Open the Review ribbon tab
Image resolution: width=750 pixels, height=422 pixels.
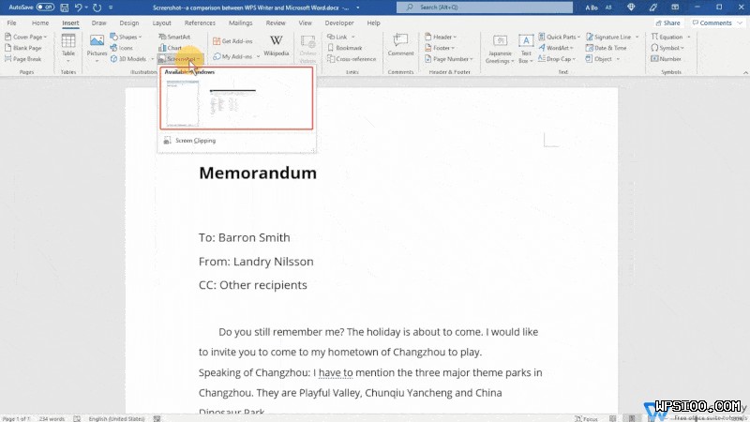coord(276,23)
